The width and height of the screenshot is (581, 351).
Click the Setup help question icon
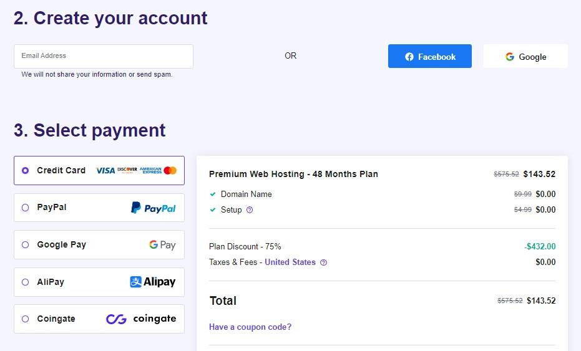pos(250,210)
